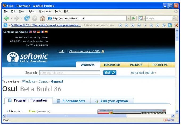Click the Softonic search input field

70,73
